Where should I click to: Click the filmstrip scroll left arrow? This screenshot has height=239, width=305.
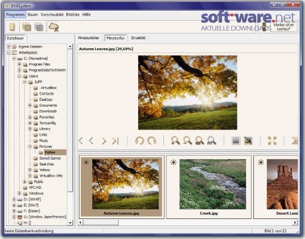[80, 222]
